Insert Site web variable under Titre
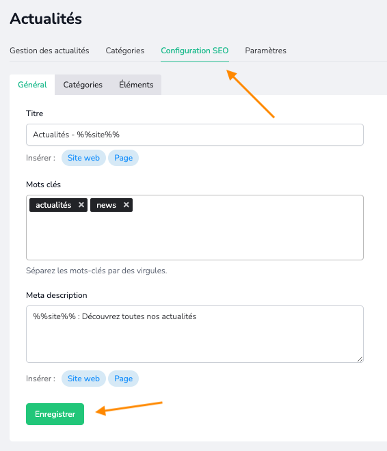Image resolution: width=387 pixels, height=451 pixels. pyautogui.click(x=83, y=158)
